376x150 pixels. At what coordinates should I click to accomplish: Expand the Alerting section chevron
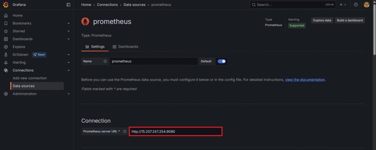point(69,63)
